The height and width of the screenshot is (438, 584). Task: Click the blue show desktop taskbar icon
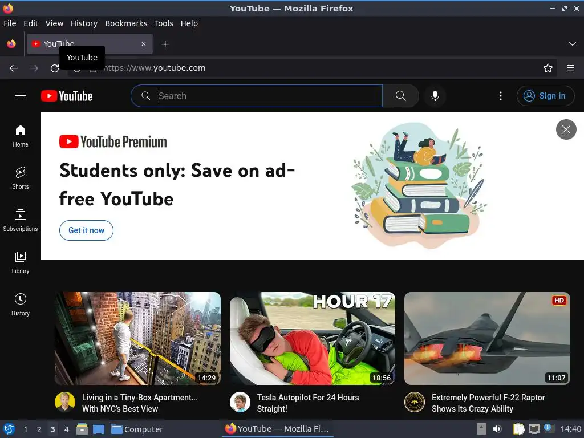pyautogui.click(x=99, y=429)
